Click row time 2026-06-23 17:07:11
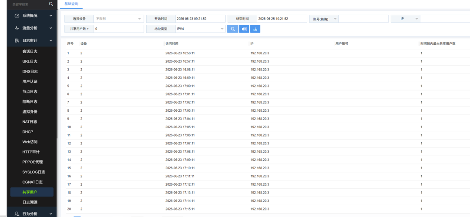 point(180,143)
